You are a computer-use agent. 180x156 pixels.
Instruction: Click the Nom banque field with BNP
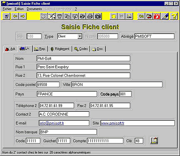[x=68, y=132]
